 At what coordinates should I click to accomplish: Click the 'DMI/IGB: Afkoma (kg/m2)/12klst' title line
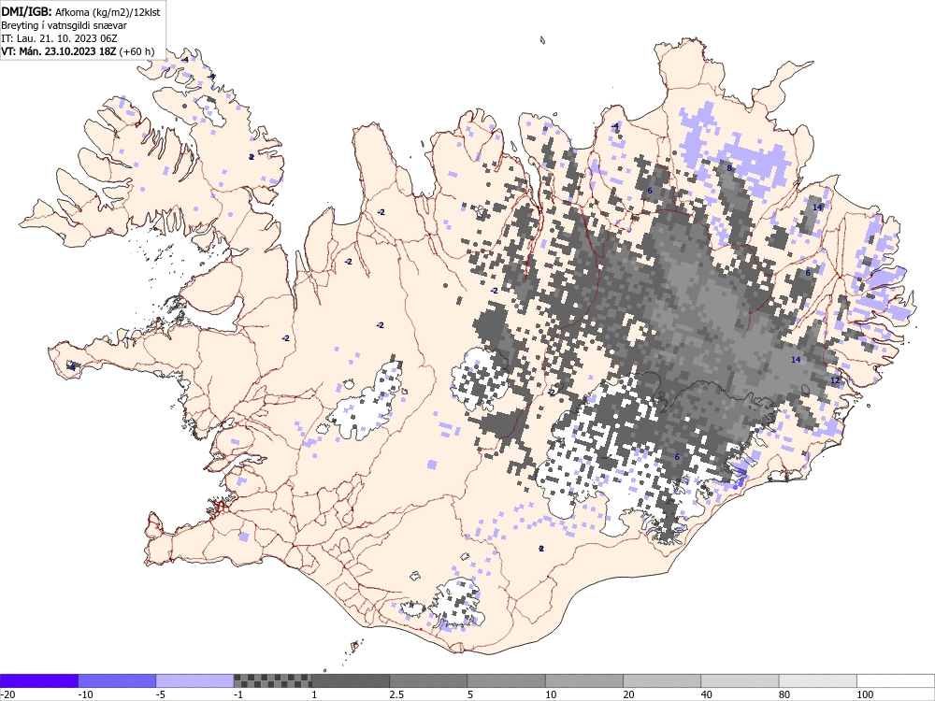click(80, 12)
